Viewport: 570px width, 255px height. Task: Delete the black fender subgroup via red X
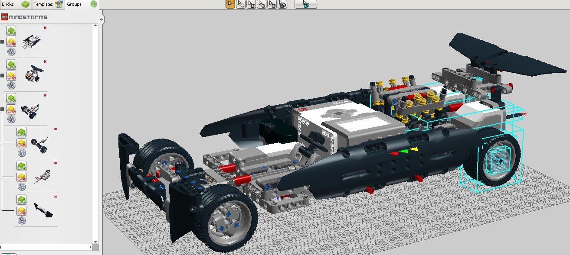(x=56, y=197)
